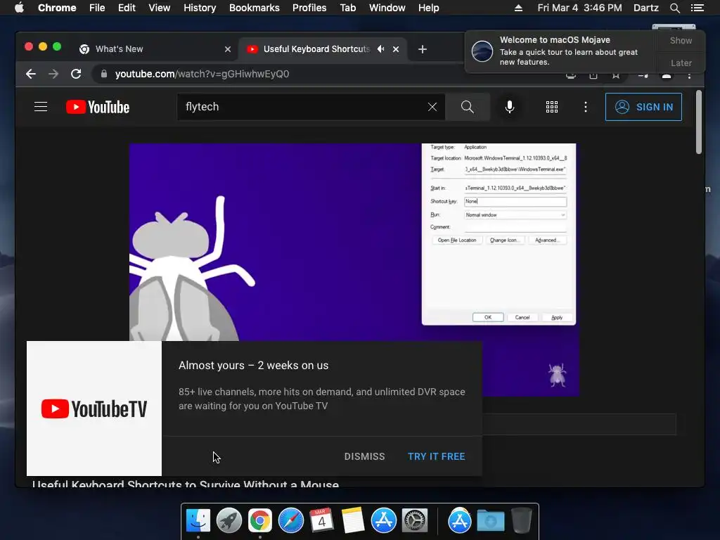Screen dimensions: 720x540
Task: Open the Tab menu
Action: [347, 8]
